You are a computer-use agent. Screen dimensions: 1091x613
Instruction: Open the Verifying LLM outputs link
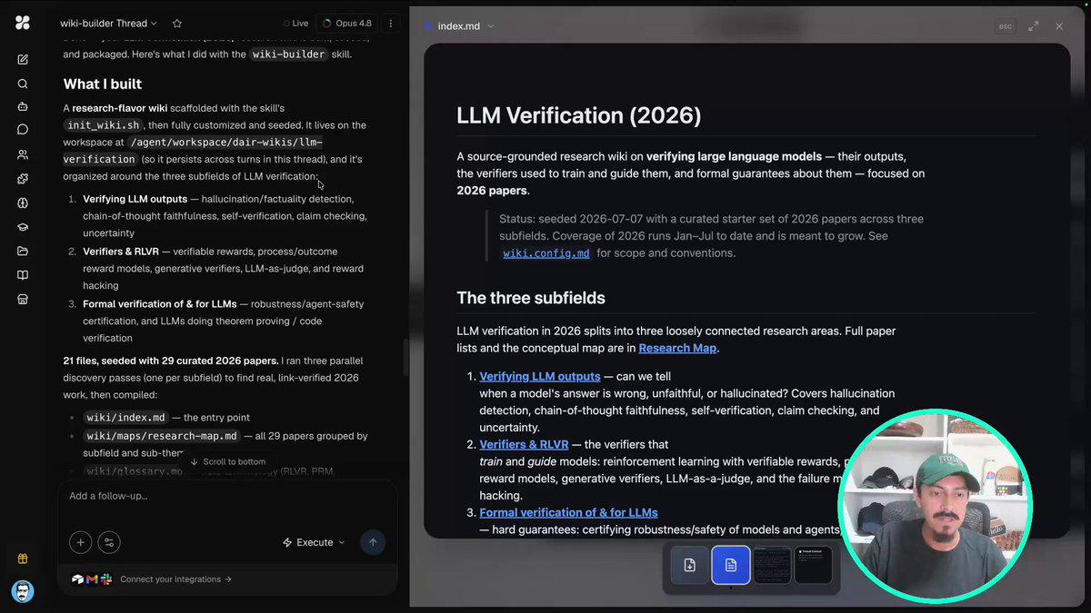[x=540, y=376]
